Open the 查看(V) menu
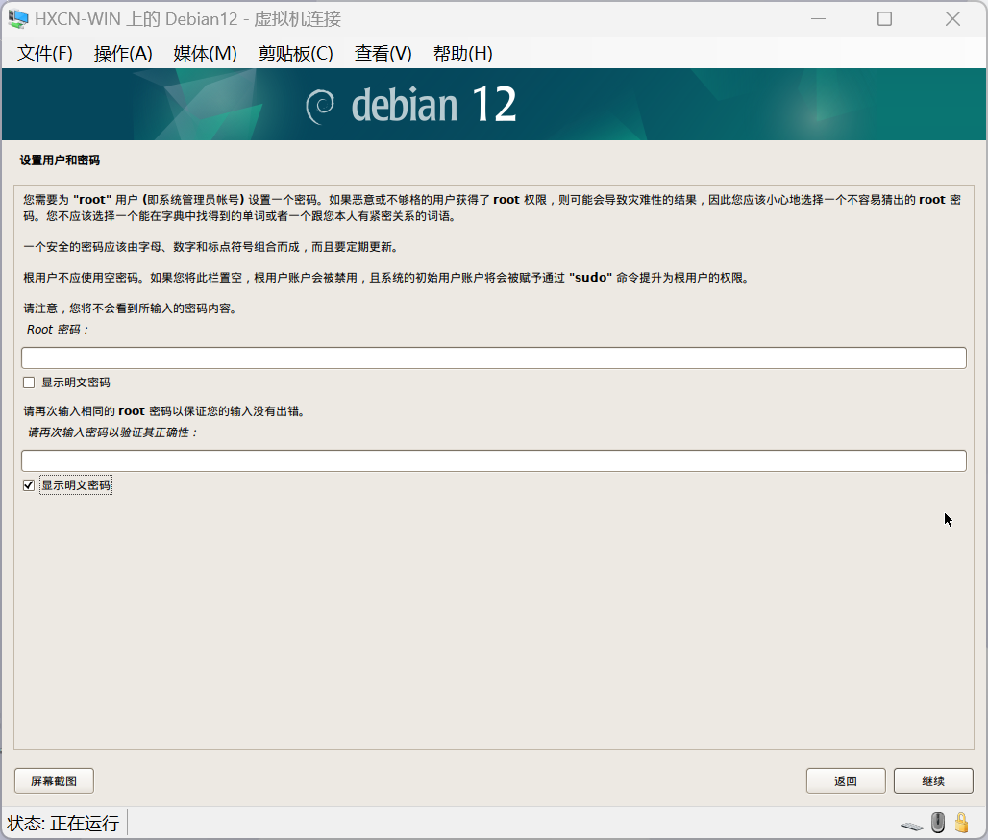Viewport: 988px width, 840px height. coord(383,54)
